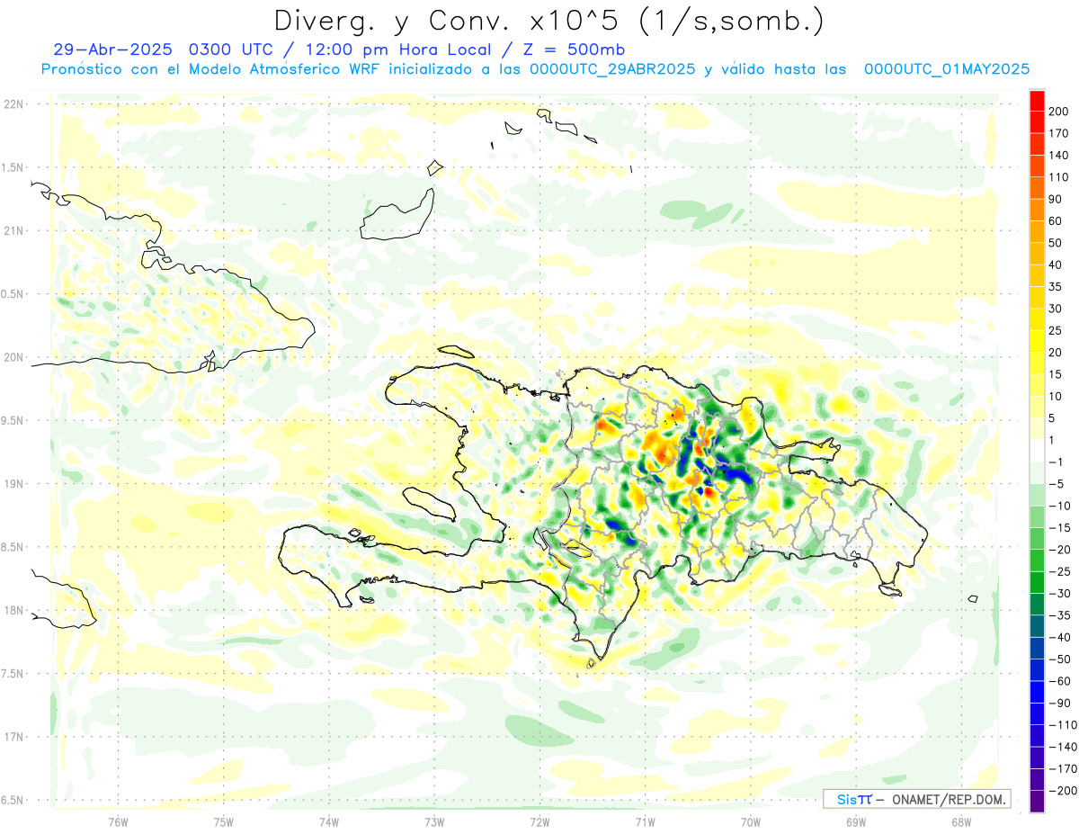Click the positive '90' colorbar value

tap(1057, 199)
